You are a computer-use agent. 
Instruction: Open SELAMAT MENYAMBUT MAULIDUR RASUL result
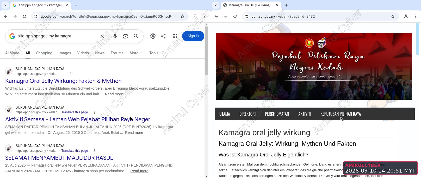tap(59, 158)
